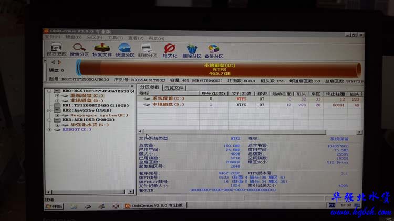This screenshot has width=394, height=221.
Task: Click the 保存更改 save changes icon
Action: (57, 50)
